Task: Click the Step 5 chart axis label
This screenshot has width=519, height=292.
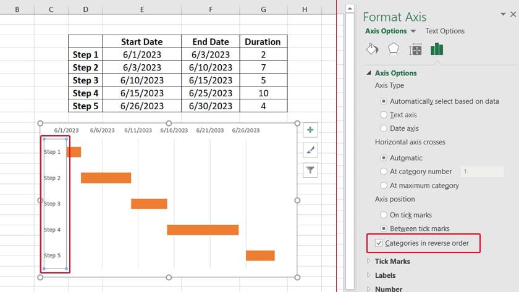Action: [53, 256]
